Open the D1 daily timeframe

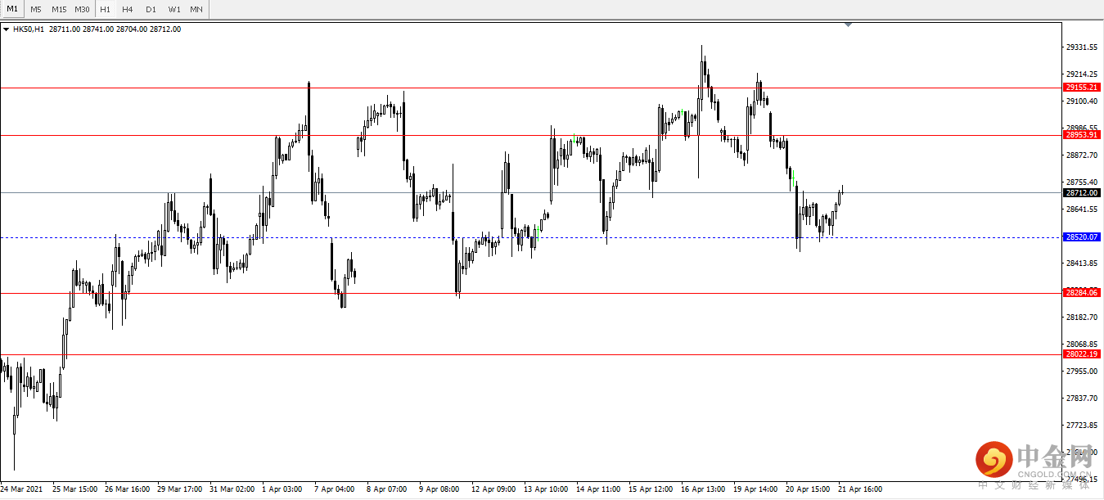coord(151,9)
